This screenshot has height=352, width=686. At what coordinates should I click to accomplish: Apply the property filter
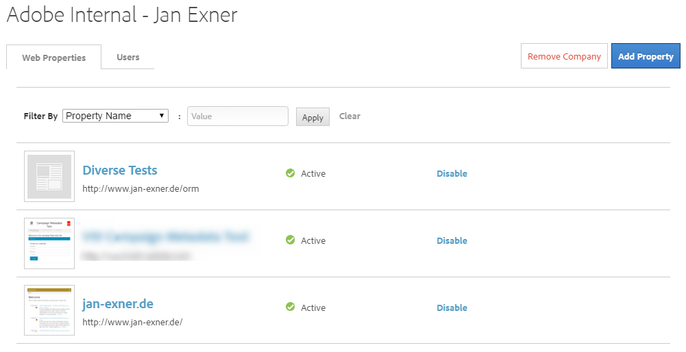pyautogui.click(x=313, y=117)
